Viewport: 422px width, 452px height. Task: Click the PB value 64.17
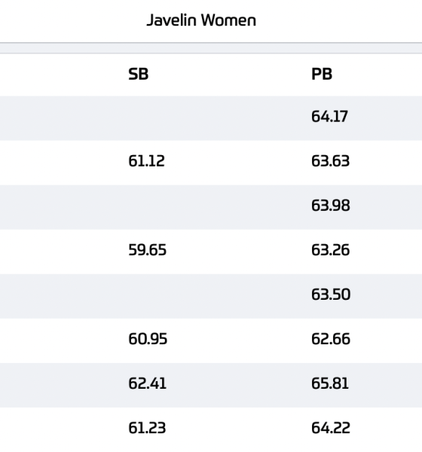click(330, 117)
